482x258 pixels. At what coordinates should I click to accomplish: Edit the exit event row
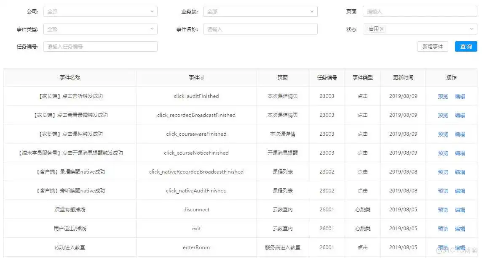(460, 228)
